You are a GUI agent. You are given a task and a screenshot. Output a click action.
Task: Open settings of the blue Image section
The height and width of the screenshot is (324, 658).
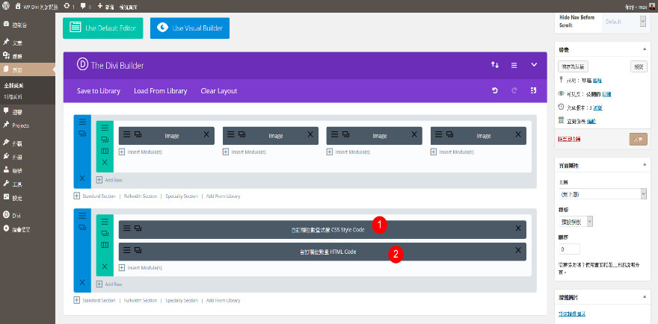pos(82,122)
